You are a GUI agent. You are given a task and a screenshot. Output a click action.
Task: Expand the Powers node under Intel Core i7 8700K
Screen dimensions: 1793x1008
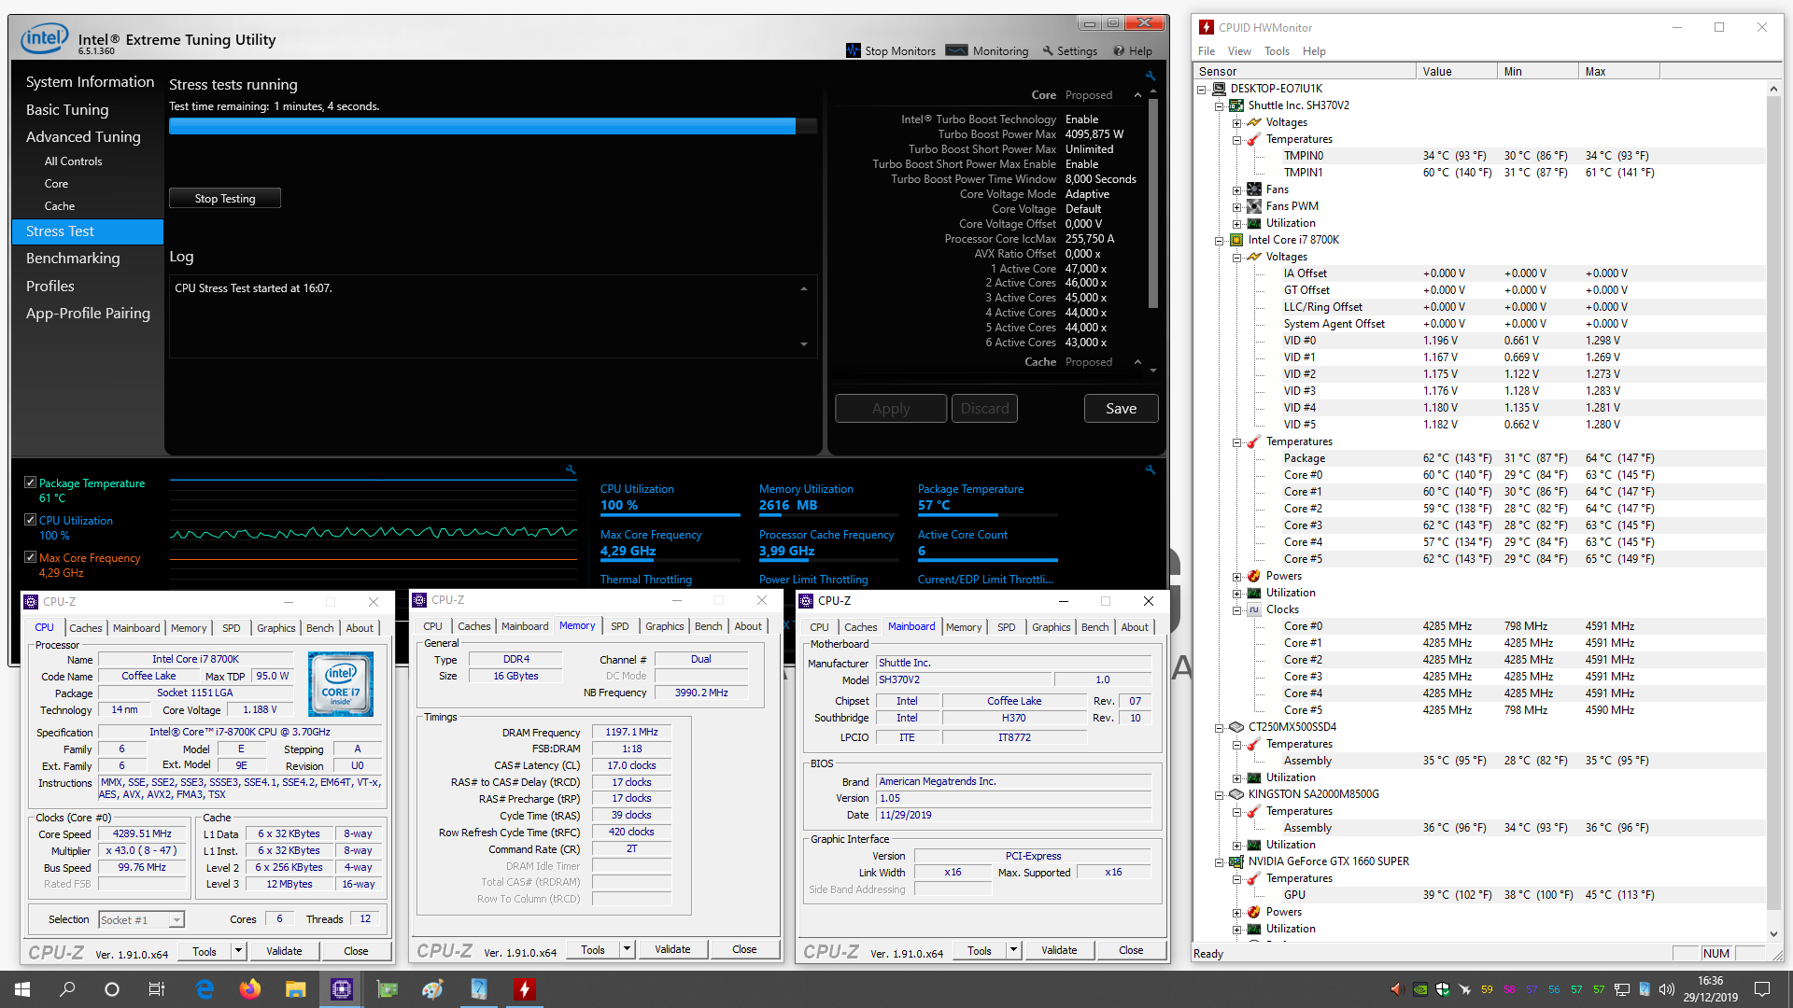[1236, 576]
